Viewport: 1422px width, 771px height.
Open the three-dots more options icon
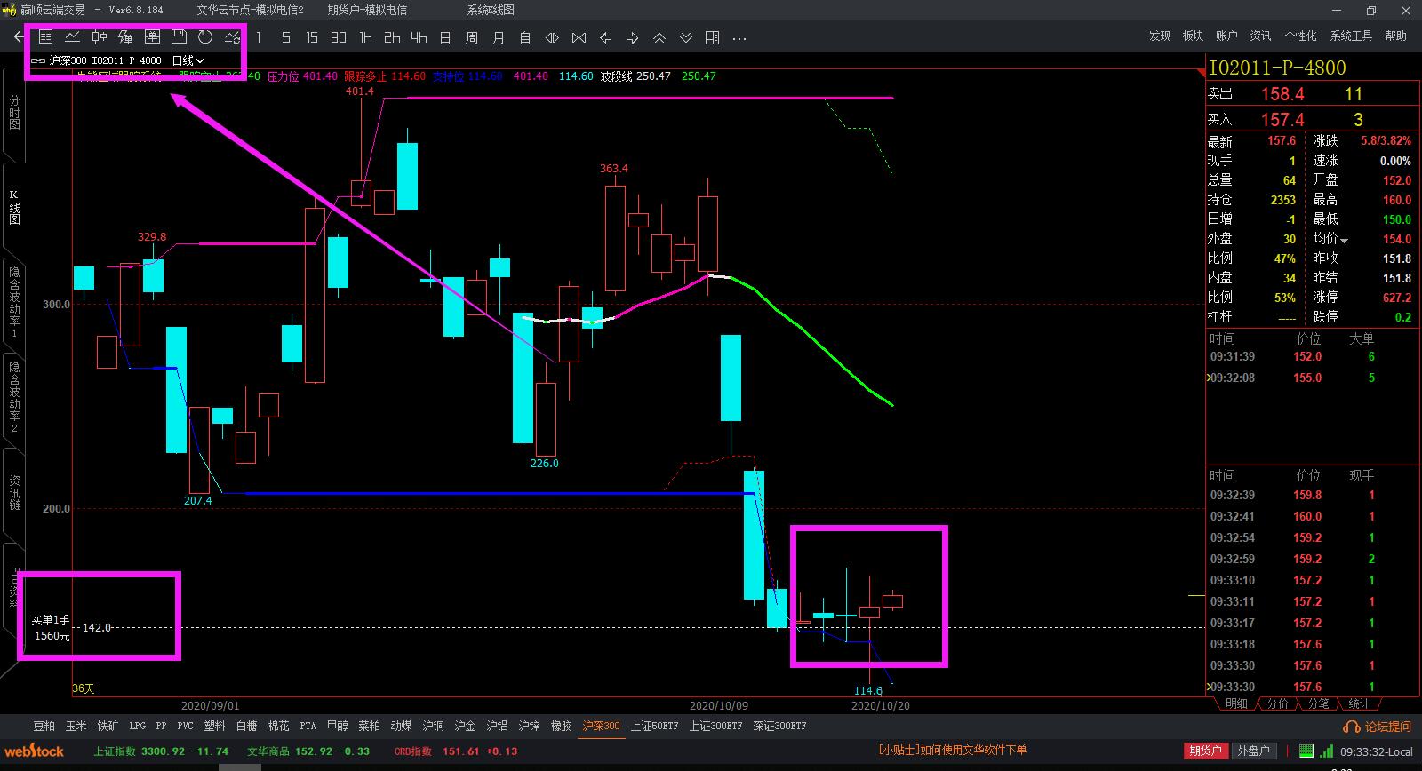click(739, 37)
